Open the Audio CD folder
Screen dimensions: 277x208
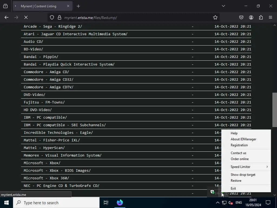33,41
